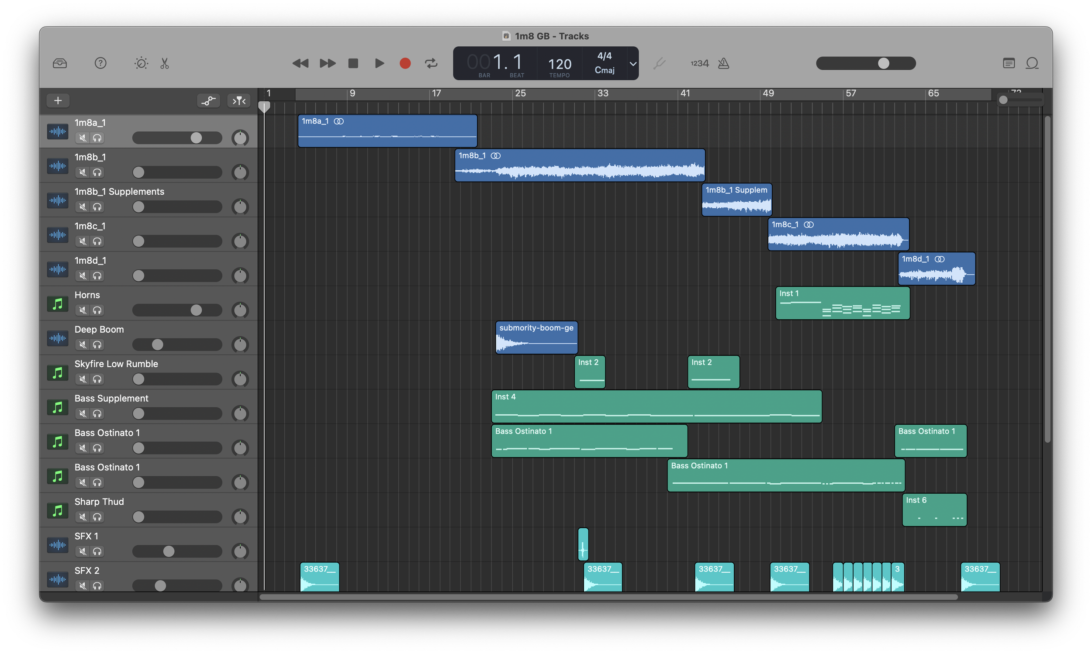Mute the 1m8b_1 Supplements track
This screenshot has width=1092, height=654.
click(83, 207)
